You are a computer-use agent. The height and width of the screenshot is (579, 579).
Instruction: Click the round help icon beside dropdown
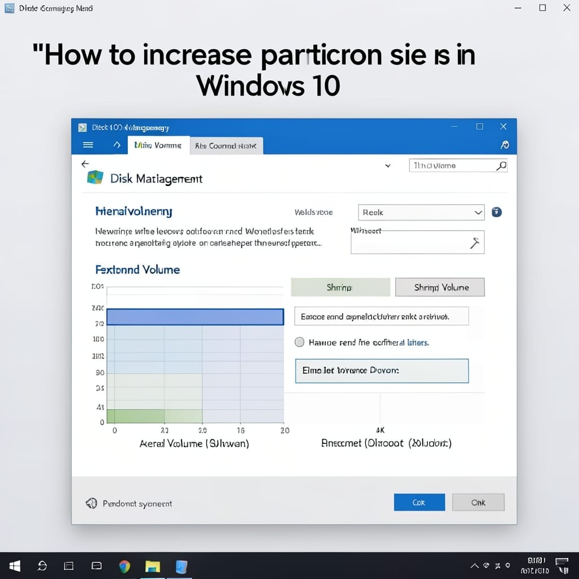[x=496, y=212]
